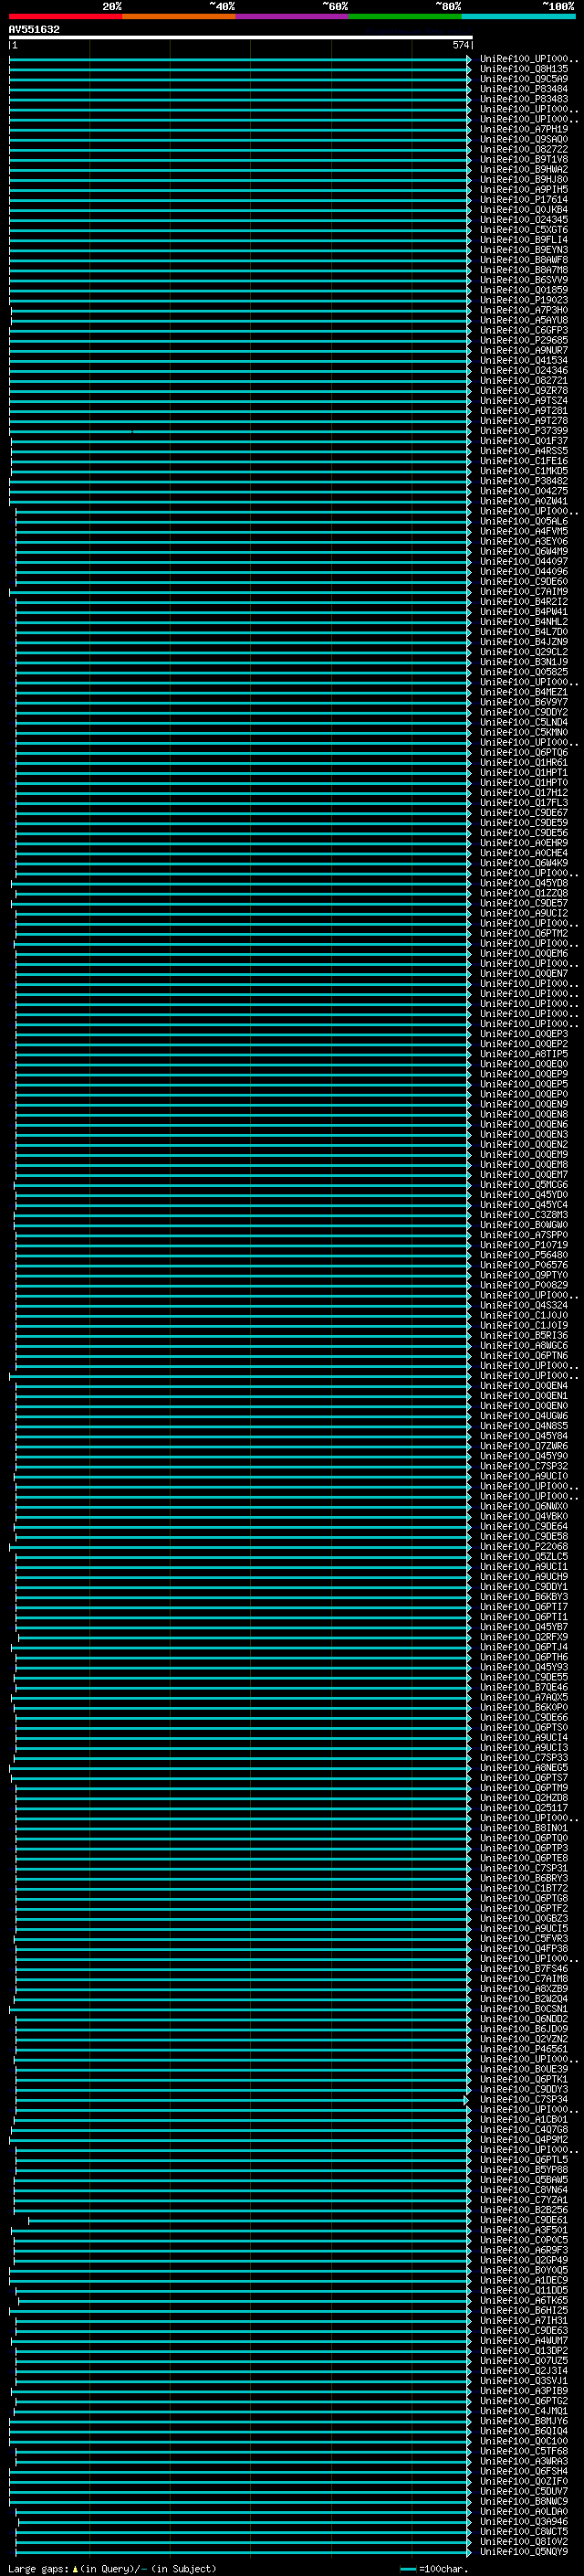This screenshot has height=2576, width=584.
Task: Select label UniRef100_Q3SVJ1
Action: click(x=524, y=2381)
